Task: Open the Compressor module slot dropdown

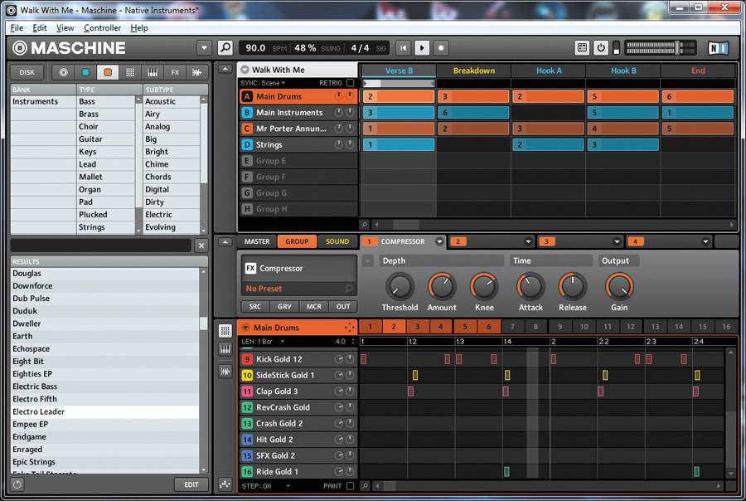Action: [438, 242]
